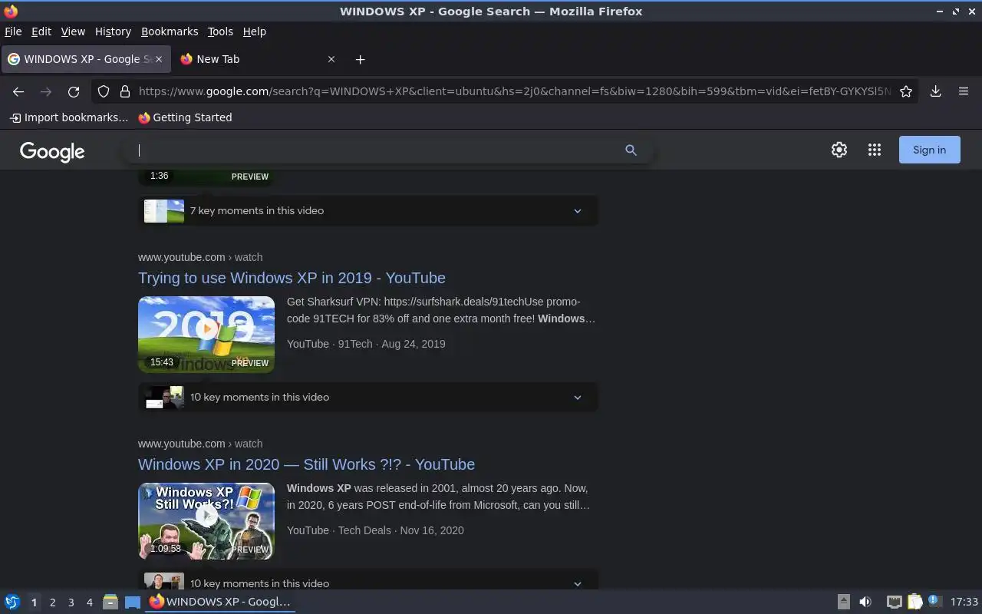The height and width of the screenshot is (614, 982).
Task: Close the WINDOWS XP Google Search tab
Action: pyautogui.click(x=159, y=59)
